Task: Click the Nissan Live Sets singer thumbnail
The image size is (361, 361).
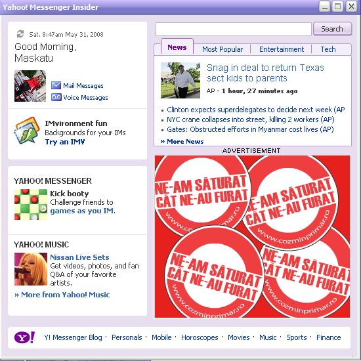Action: point(31,269)
